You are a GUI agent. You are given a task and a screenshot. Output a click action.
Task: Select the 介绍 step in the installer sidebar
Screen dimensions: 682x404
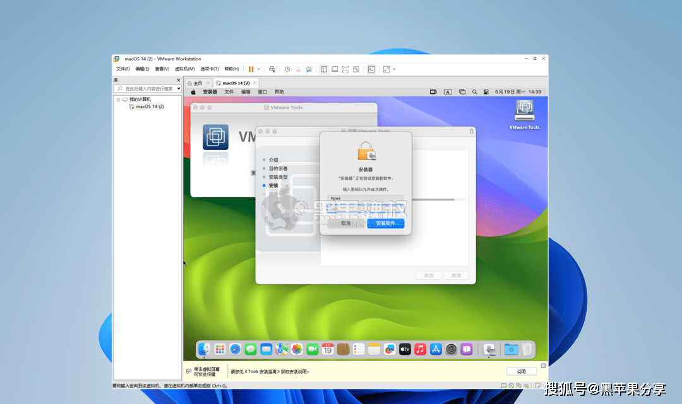click(273, 159)
